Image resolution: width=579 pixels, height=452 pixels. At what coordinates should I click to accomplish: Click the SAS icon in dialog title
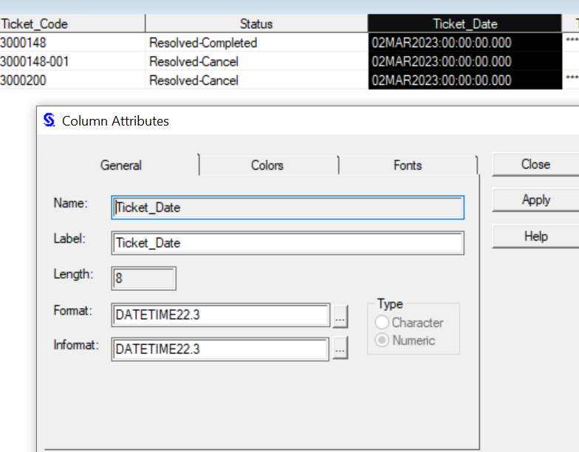coord(49,120)
